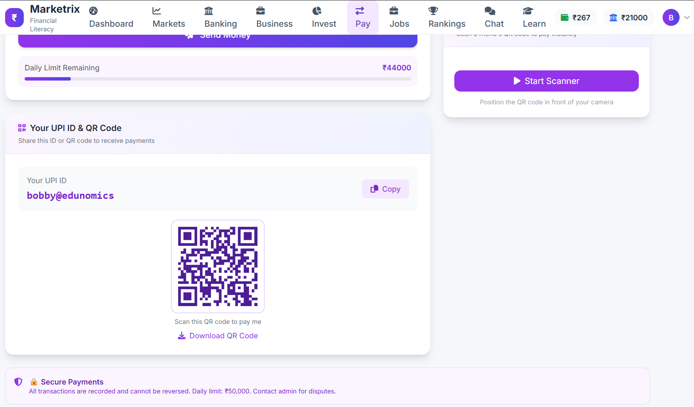Click the Banking building icon

pyautogui.click(x=209, y=11)
